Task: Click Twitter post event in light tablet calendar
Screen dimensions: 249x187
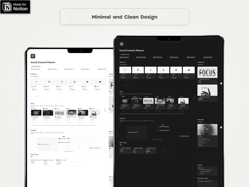Action: coord(44,144)
